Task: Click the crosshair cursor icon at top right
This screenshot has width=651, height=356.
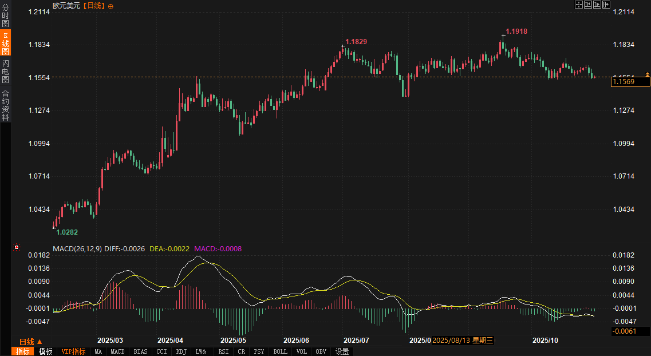Action: (x=578, y=5)
